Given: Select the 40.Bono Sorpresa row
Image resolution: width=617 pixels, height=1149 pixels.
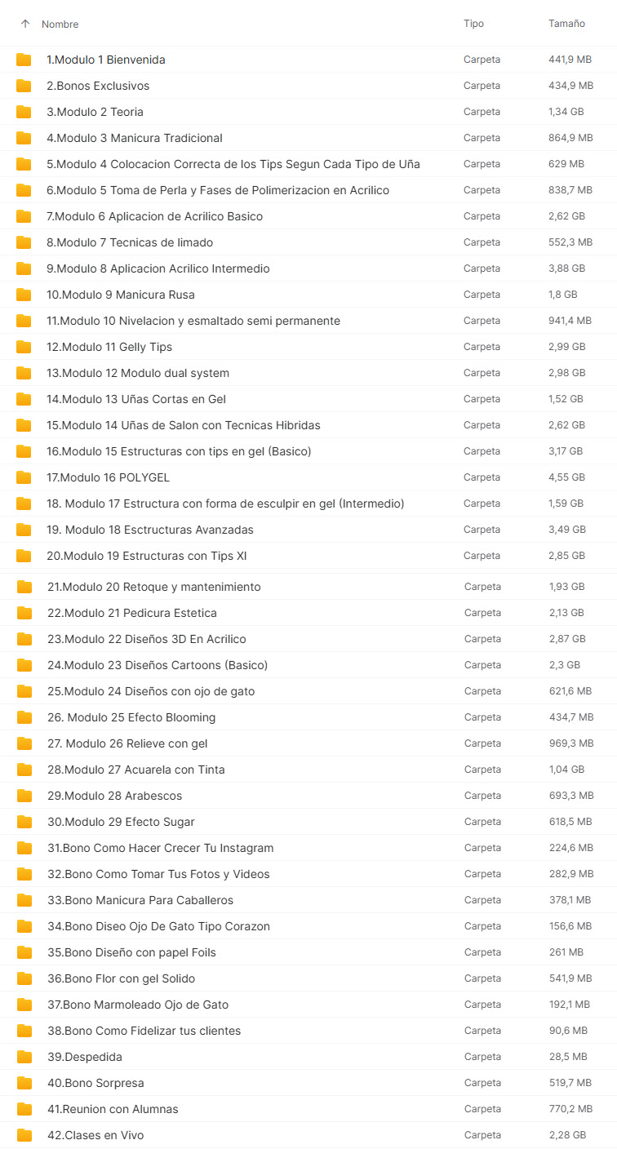Looking at the screenshot, I should [95, 1083].
